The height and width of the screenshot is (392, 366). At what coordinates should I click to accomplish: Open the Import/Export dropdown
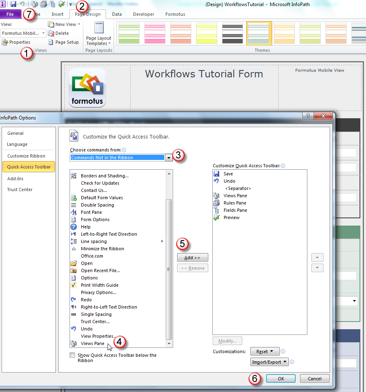pyautogui.click(x=269, y=362)
